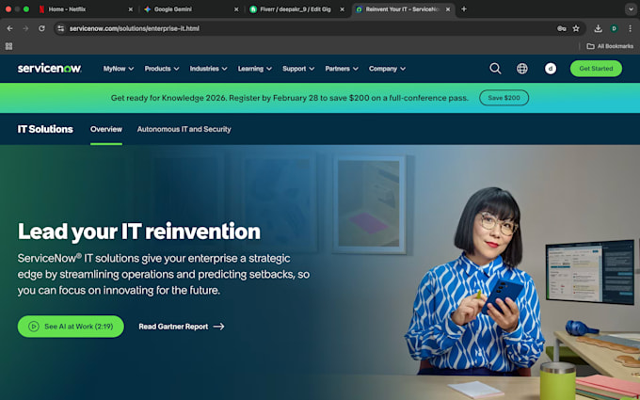The width and height of the screenshot is (640, 400).
Task: Click the See AI at Work (2:19) button
Action: tap(71, 327)
